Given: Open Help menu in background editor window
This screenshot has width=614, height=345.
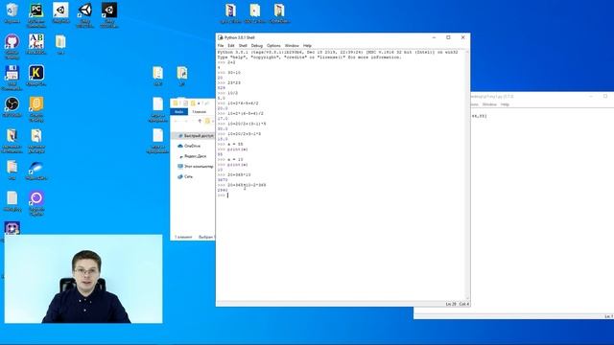Looking at the screenshot, I should [x=506, y=104].
